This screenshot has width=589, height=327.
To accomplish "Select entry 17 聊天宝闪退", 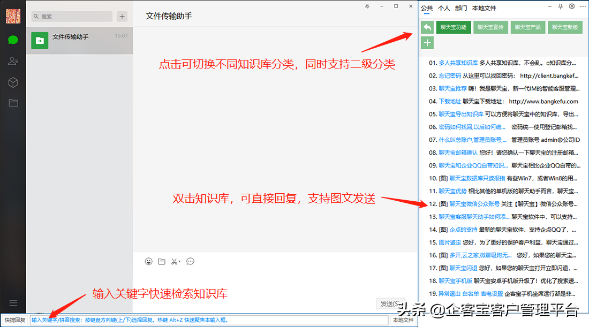I will pyautogui.click(x=503, y=268).
